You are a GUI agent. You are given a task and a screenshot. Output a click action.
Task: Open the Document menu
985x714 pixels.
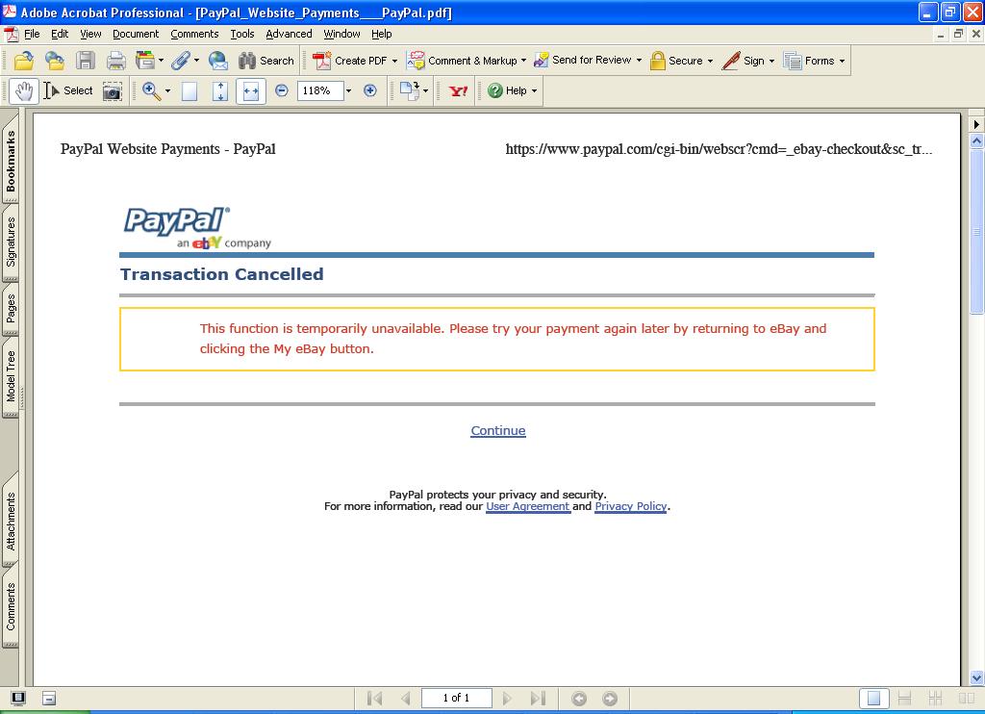pos(136,34)
